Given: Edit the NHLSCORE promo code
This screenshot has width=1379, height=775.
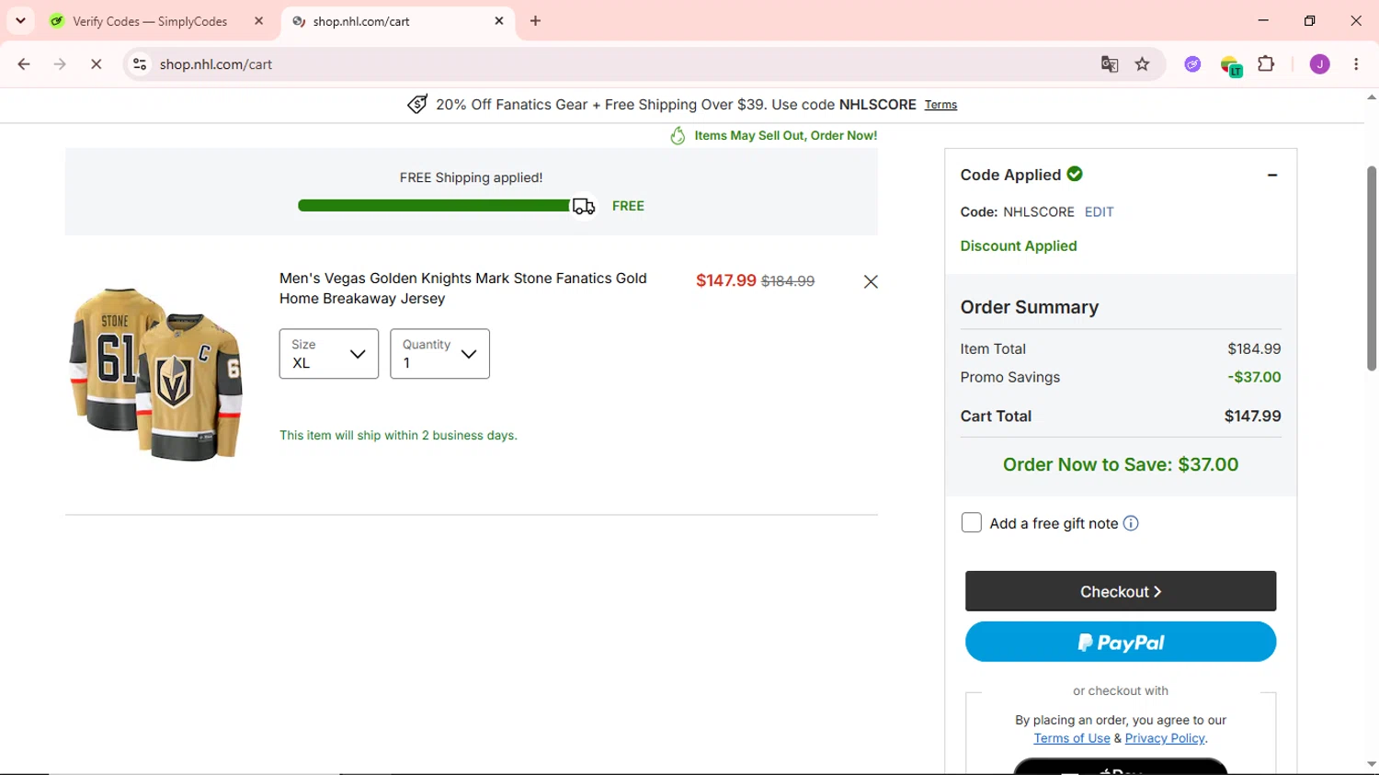Looking at the screenshot, I should click(1099, 212).
